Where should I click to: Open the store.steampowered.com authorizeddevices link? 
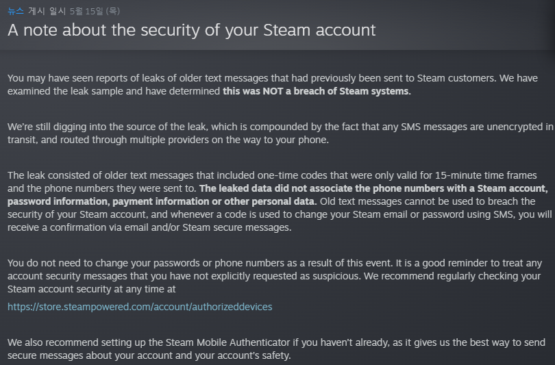(x=140, y=307)
